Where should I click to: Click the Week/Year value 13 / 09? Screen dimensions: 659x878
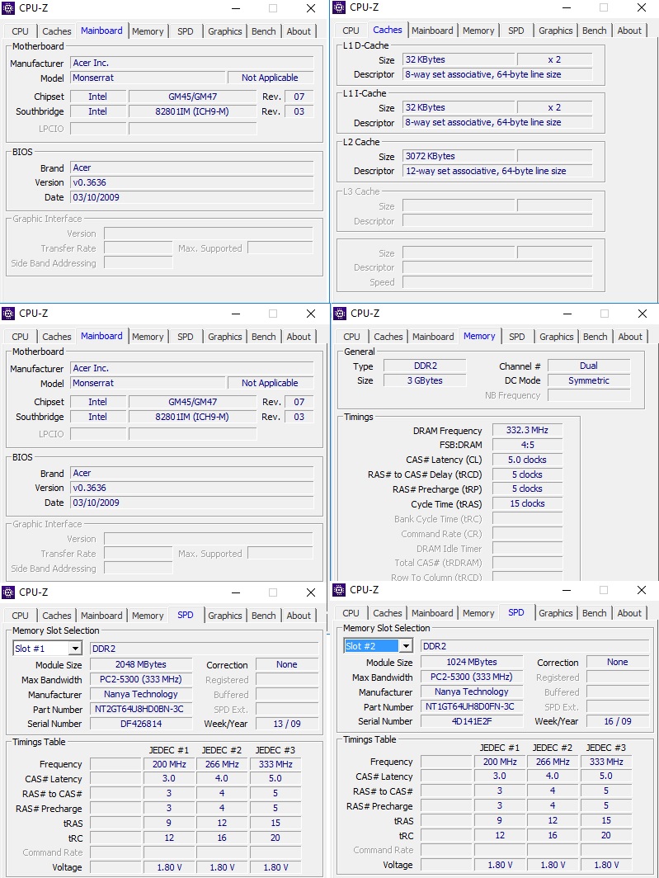tap(287, 724)
